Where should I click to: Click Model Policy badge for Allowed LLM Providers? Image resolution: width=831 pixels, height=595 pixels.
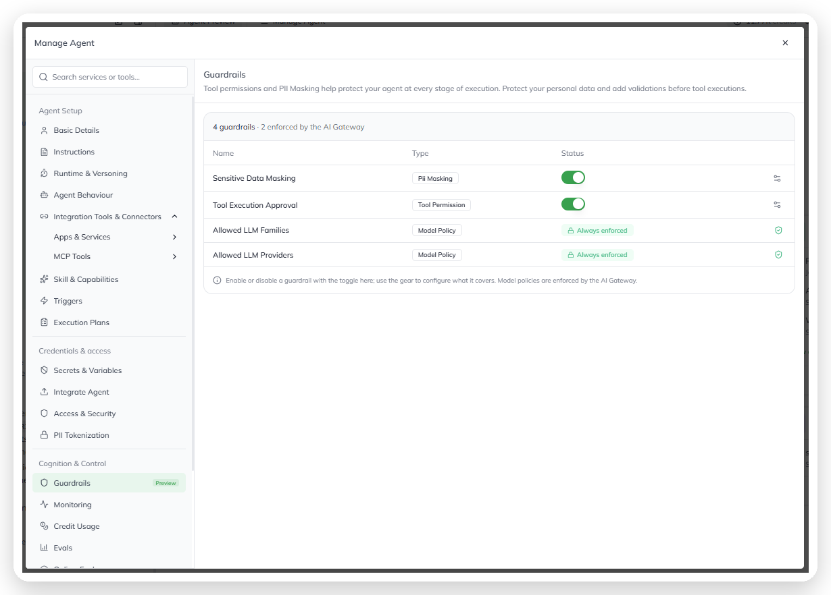437,255
